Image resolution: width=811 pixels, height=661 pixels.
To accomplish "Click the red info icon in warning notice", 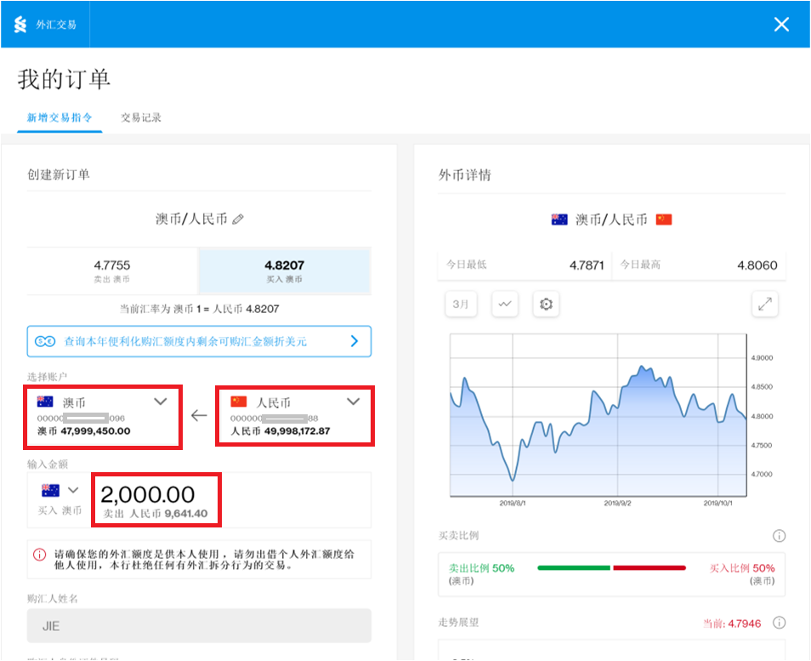I will [40, 555].
